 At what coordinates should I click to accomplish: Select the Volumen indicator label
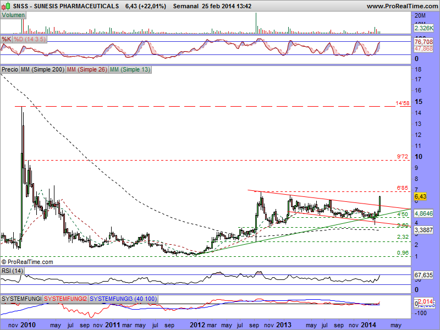pos(13,15)
